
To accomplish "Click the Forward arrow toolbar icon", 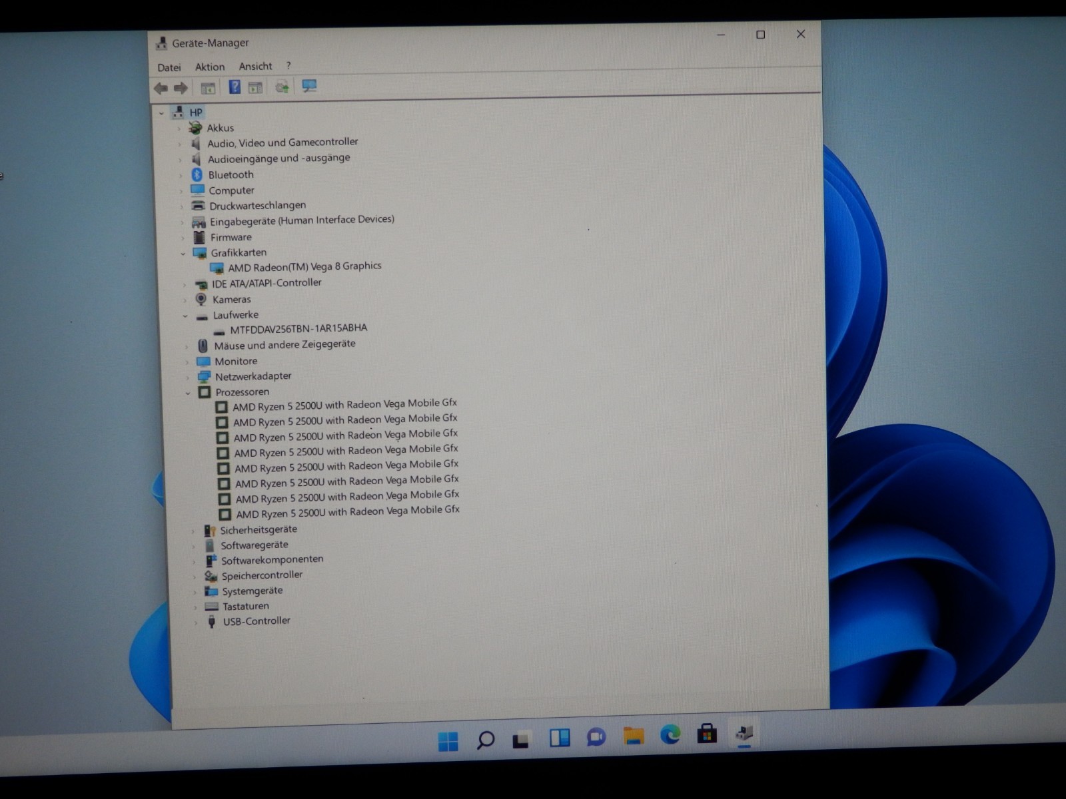I will click(x=181, y=88).
